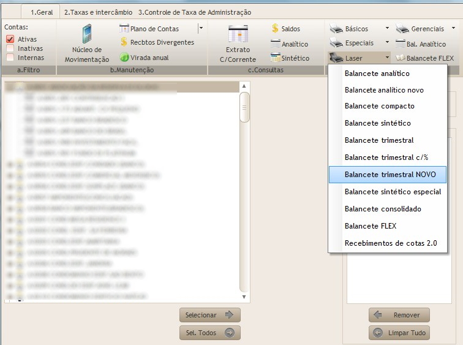Click the Selecionar button

pos(209,315)
